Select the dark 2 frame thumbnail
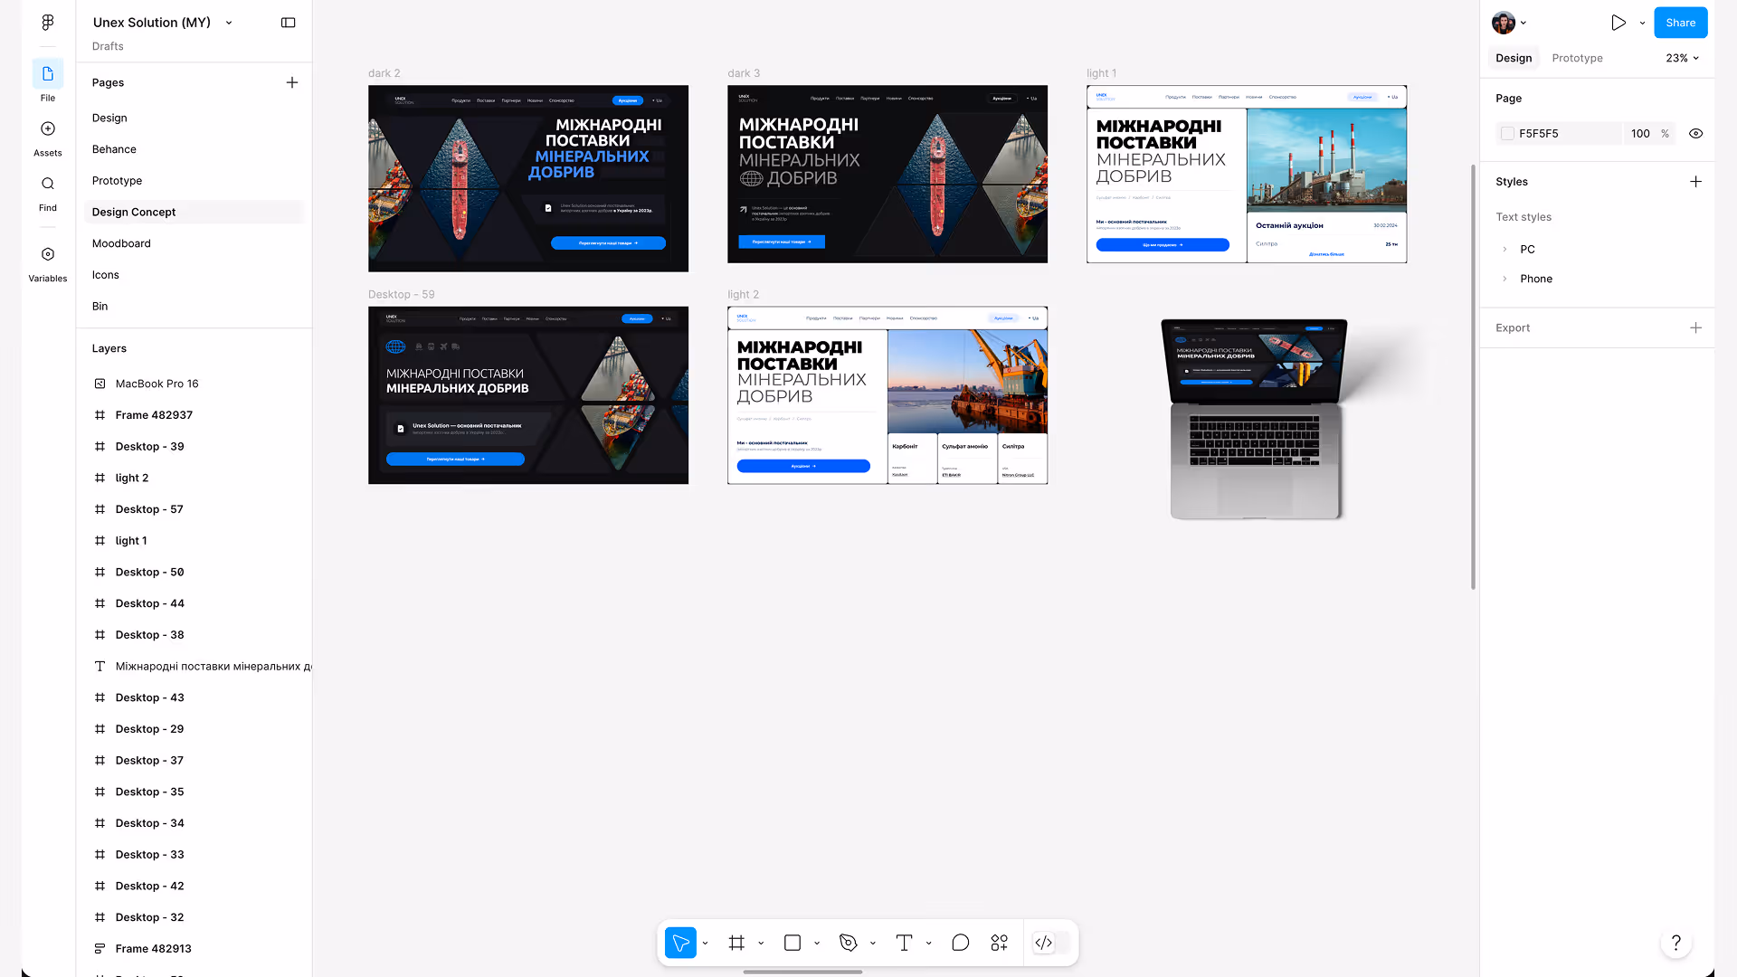Screen dimensions: 1737x977 click(528, 179)
